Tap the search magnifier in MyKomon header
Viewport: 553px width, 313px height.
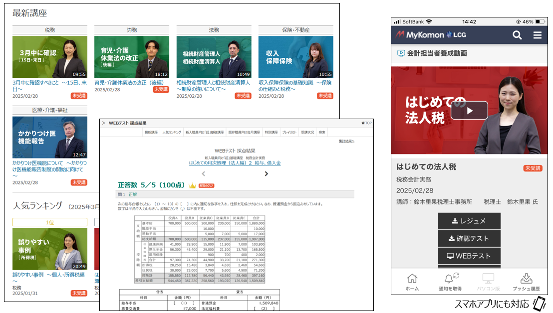tap(517, 35)
